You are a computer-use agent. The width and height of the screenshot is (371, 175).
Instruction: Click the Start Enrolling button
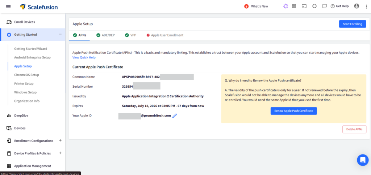353,24
